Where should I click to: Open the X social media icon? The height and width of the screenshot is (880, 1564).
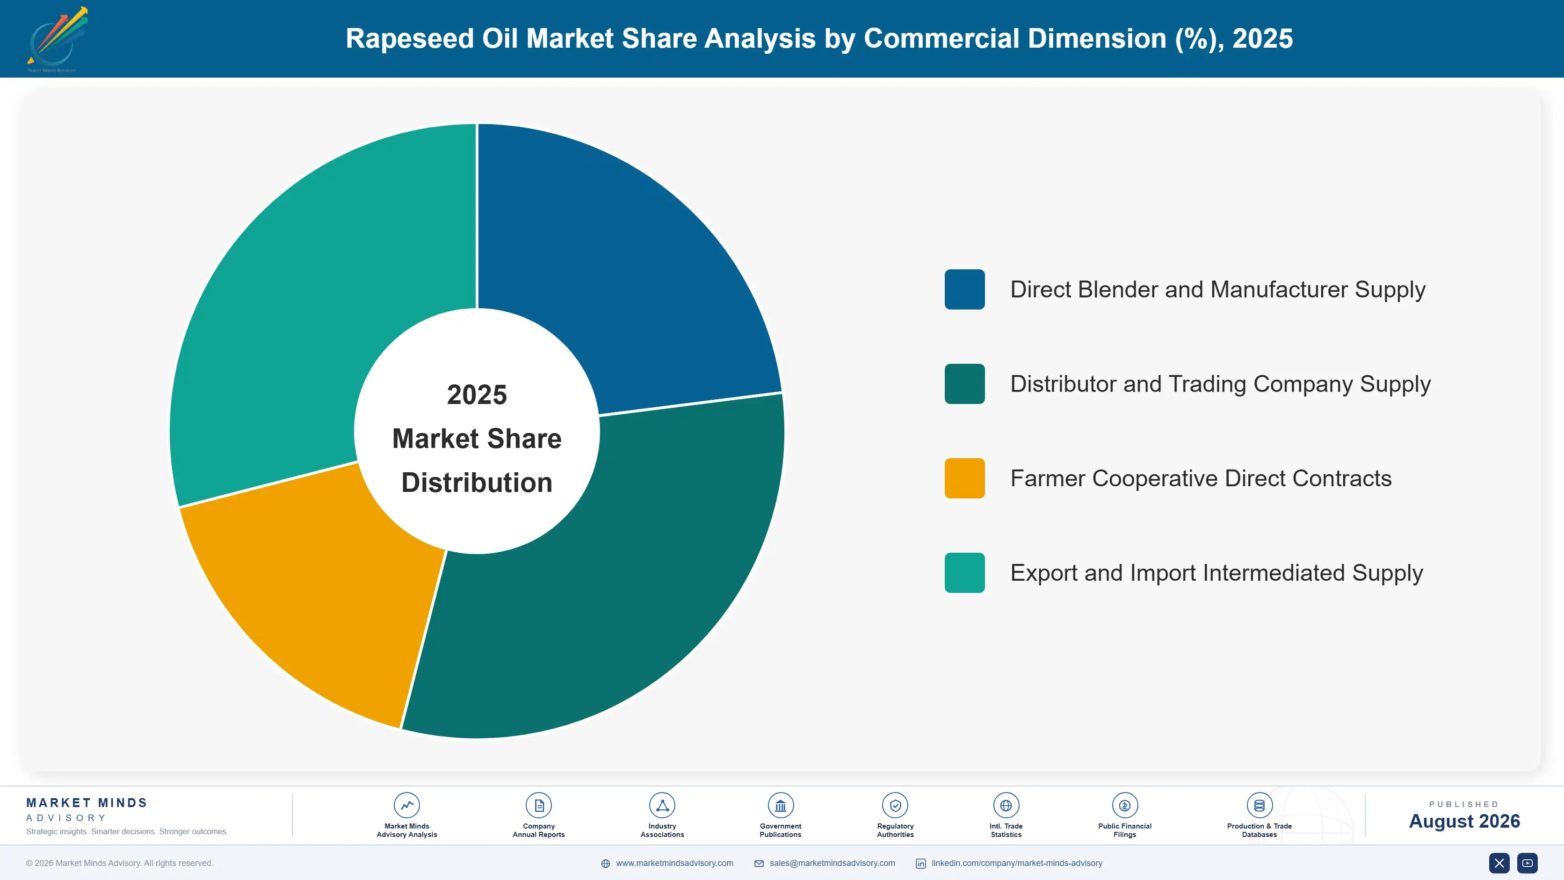1499,863
